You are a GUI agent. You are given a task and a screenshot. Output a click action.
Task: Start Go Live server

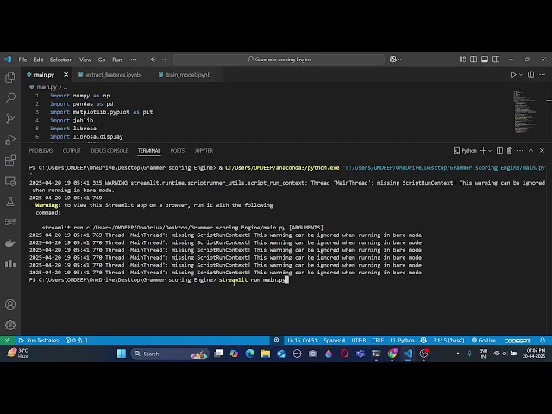[x=483, y=341]
